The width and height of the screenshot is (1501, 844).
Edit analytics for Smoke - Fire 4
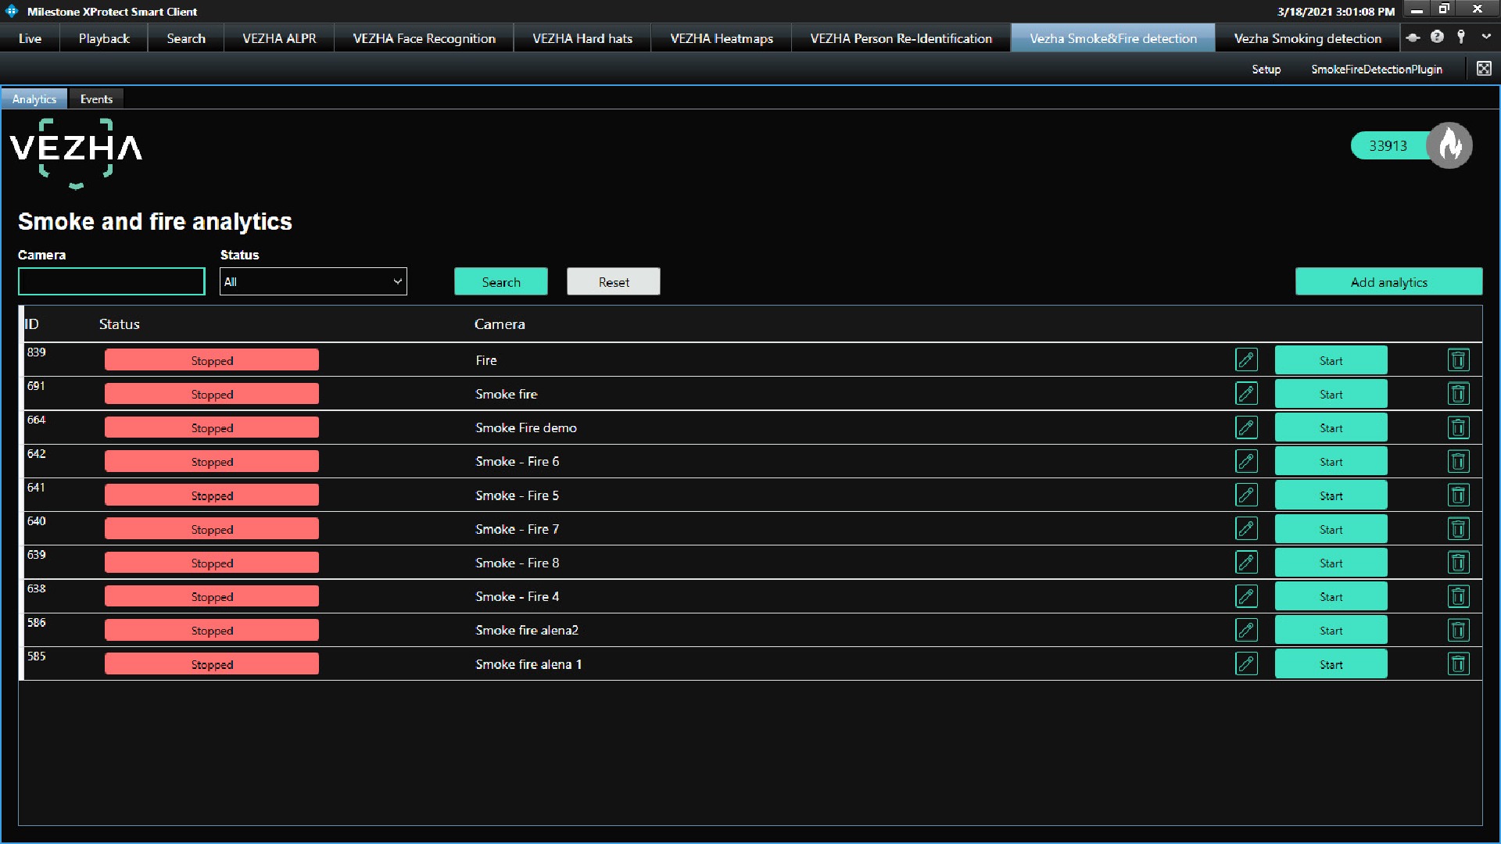pyautogui.click(x=1246, y=596)
